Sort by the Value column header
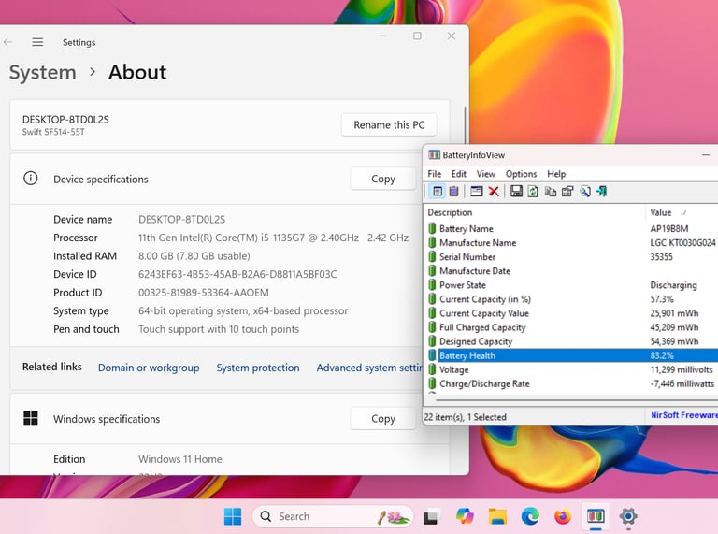This screenshot has height=534, width=718. pos(682,212)
